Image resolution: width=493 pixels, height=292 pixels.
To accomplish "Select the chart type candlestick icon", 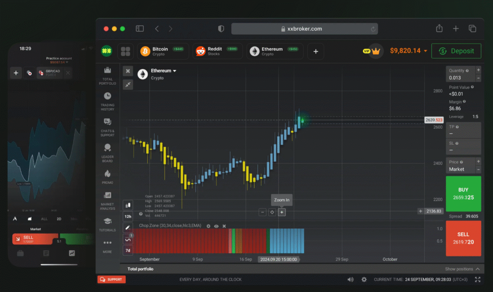I will click(x=128, y=205).
